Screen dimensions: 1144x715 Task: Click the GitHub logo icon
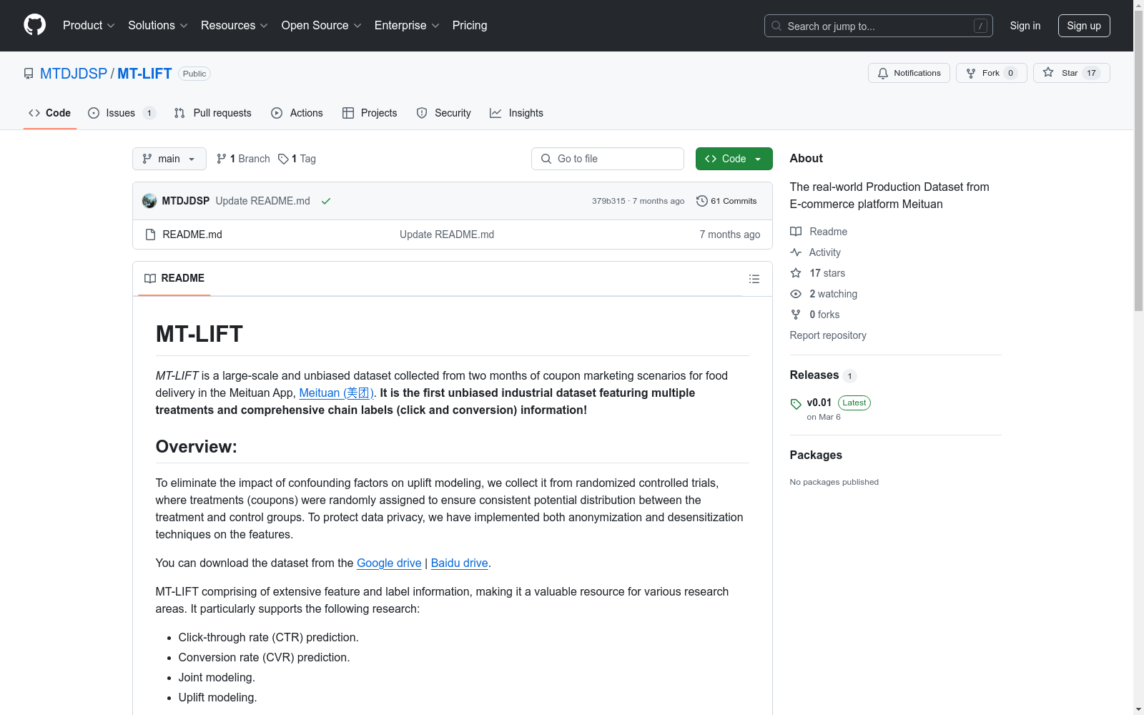point(34,25)
